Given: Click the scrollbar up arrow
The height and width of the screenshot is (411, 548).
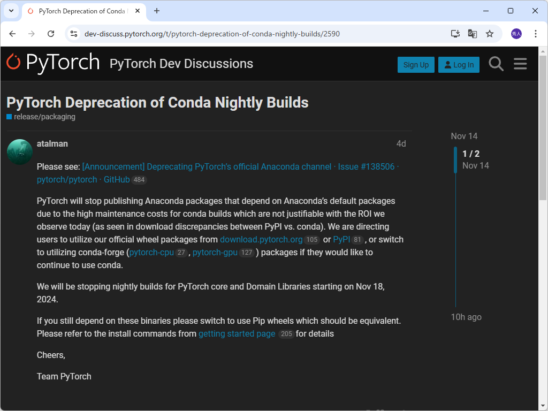Looking at the screenshot, I should [x=543, y=51].
